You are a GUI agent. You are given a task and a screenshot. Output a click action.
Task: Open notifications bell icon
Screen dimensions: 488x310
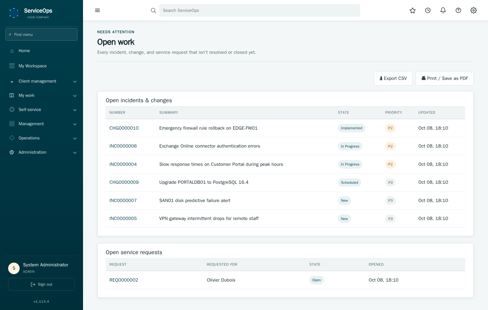[443, 10]
